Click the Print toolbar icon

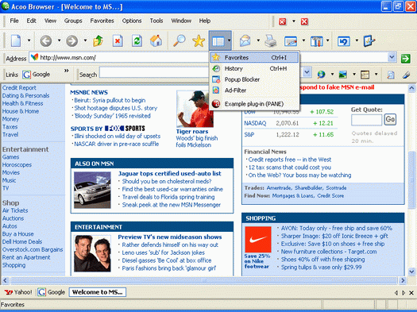(x=271, y=41)
